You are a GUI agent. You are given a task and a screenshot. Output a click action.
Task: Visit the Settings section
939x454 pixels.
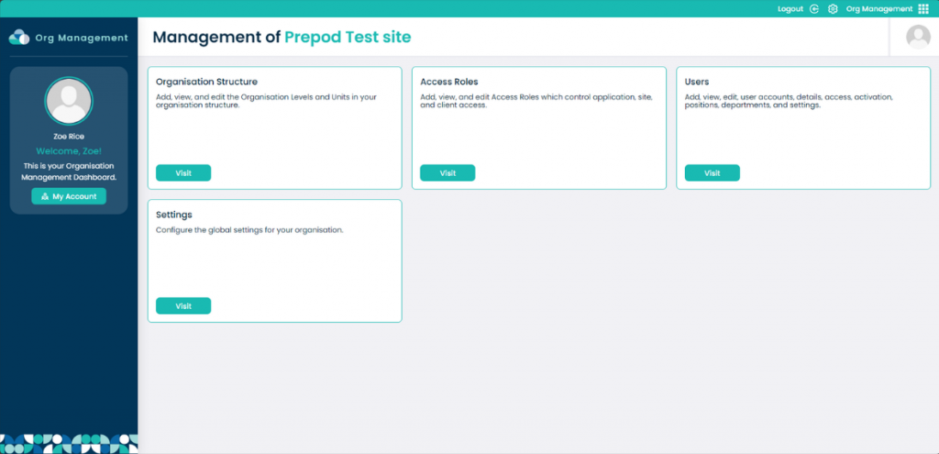point(183,305)
